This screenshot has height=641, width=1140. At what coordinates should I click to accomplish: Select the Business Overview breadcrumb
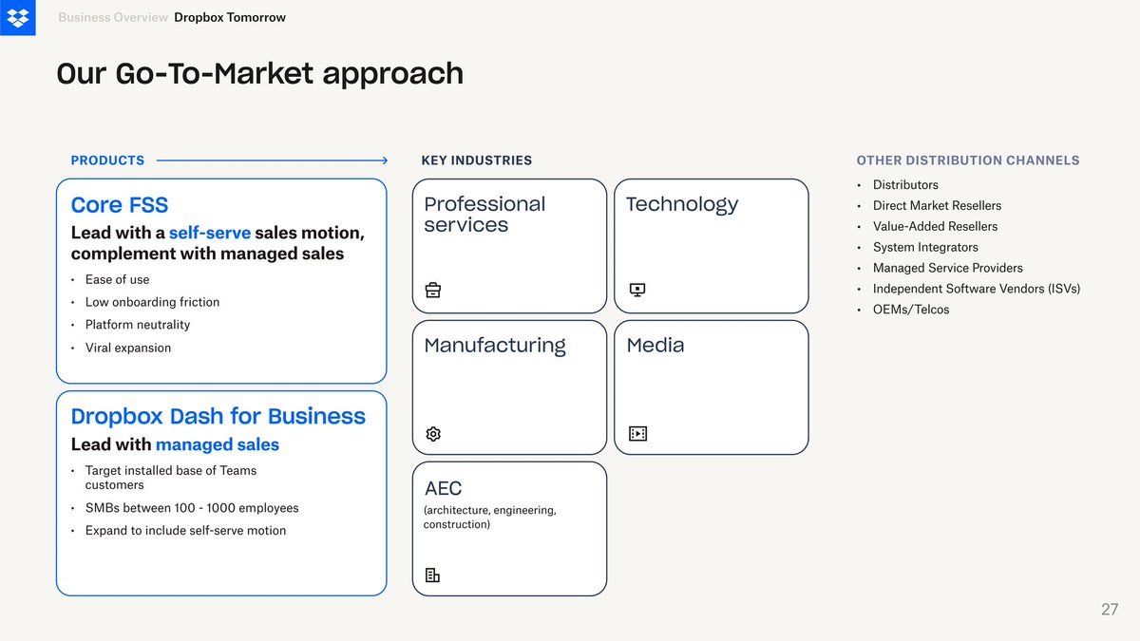113,17
